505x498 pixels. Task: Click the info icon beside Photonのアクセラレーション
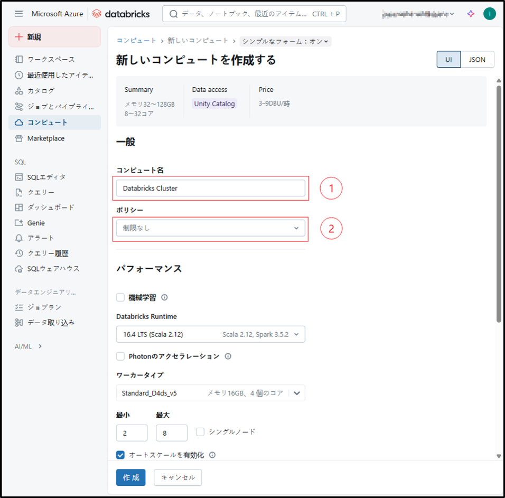pyautogui.click(x=228, y=356)
